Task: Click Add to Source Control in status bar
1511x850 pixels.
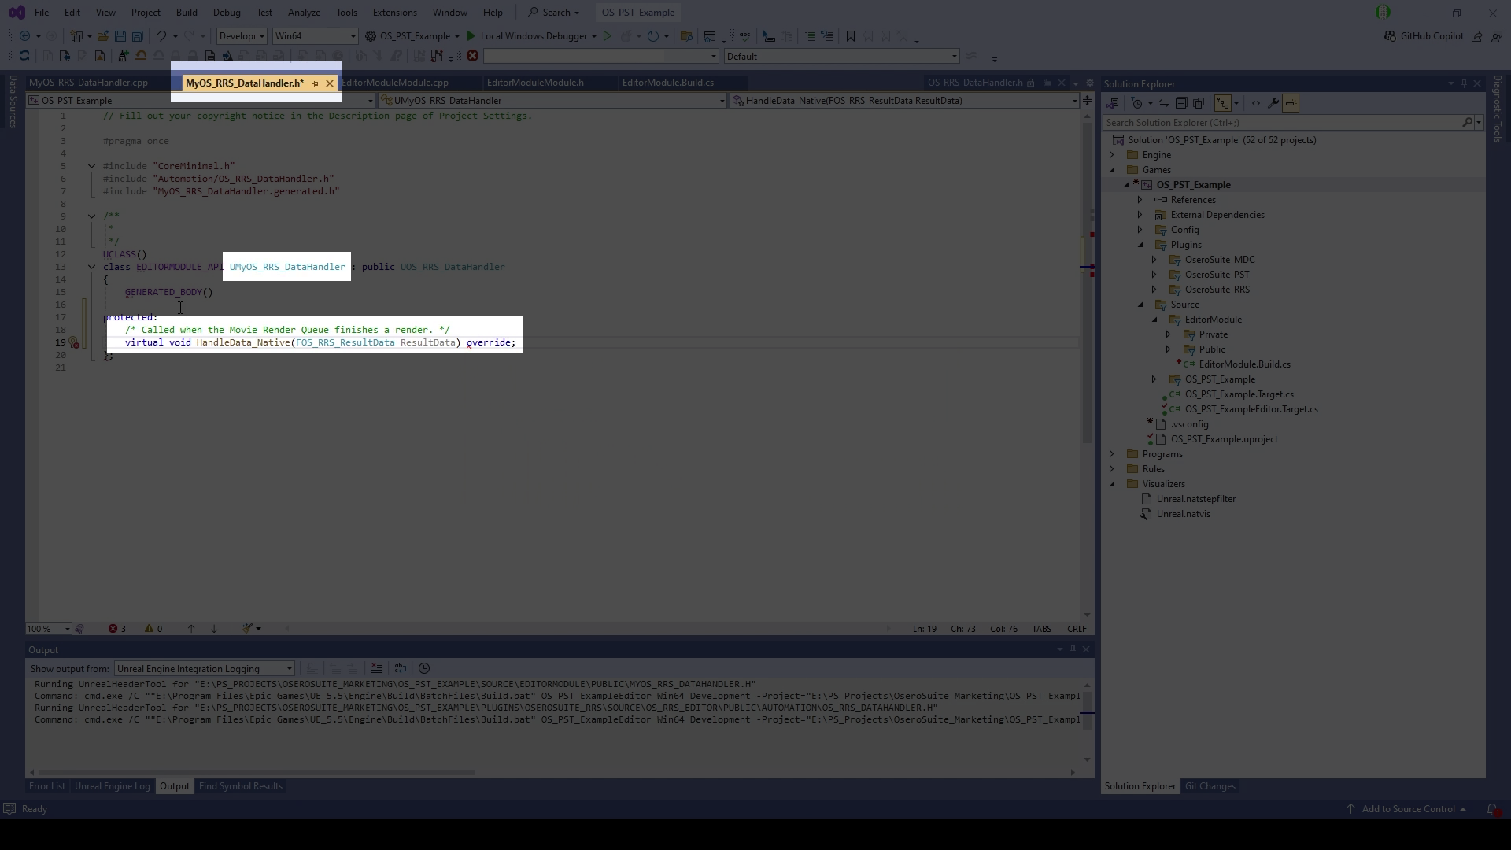Action: (x=1408, y=809)
